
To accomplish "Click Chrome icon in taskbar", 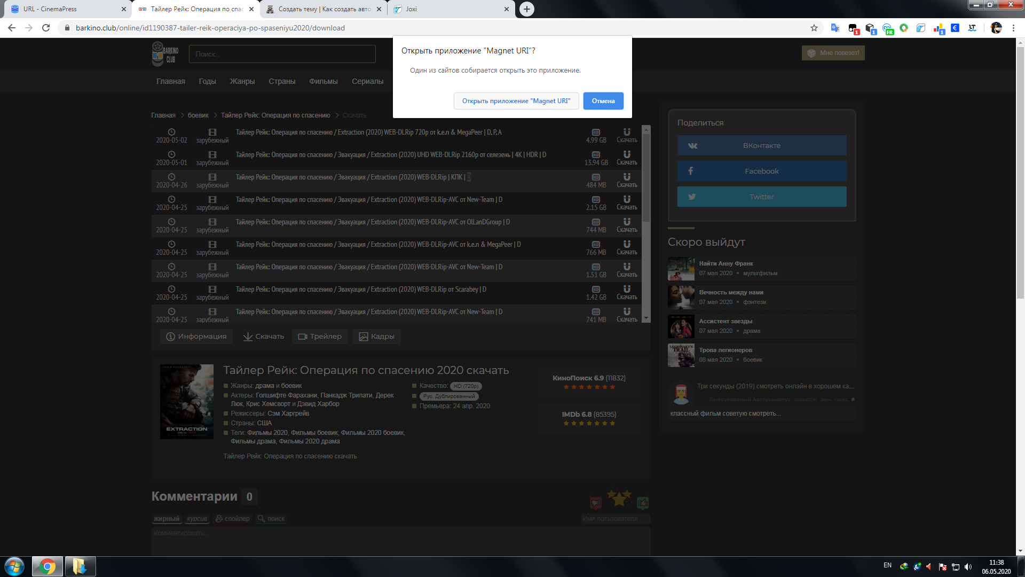I will point(47,566).
